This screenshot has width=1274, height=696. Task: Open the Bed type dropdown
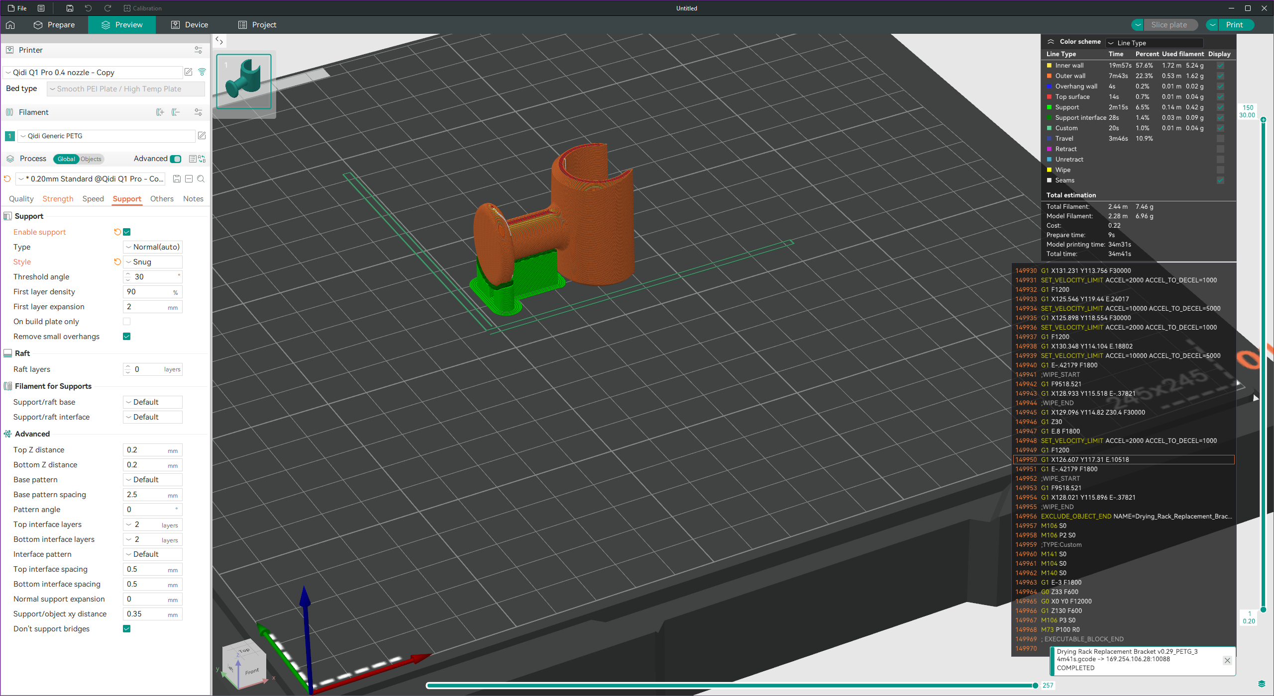[125, 88]
